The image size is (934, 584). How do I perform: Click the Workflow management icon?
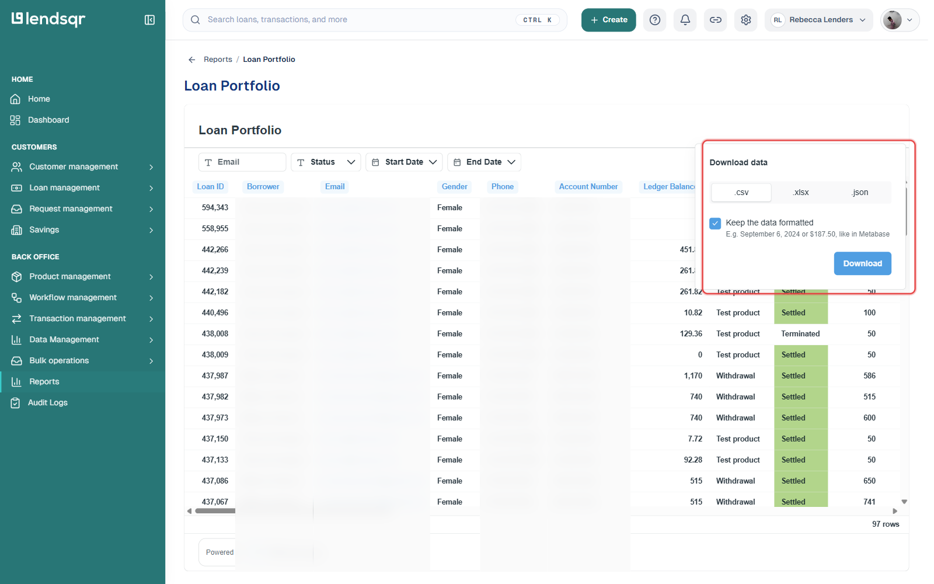(17, 298)
